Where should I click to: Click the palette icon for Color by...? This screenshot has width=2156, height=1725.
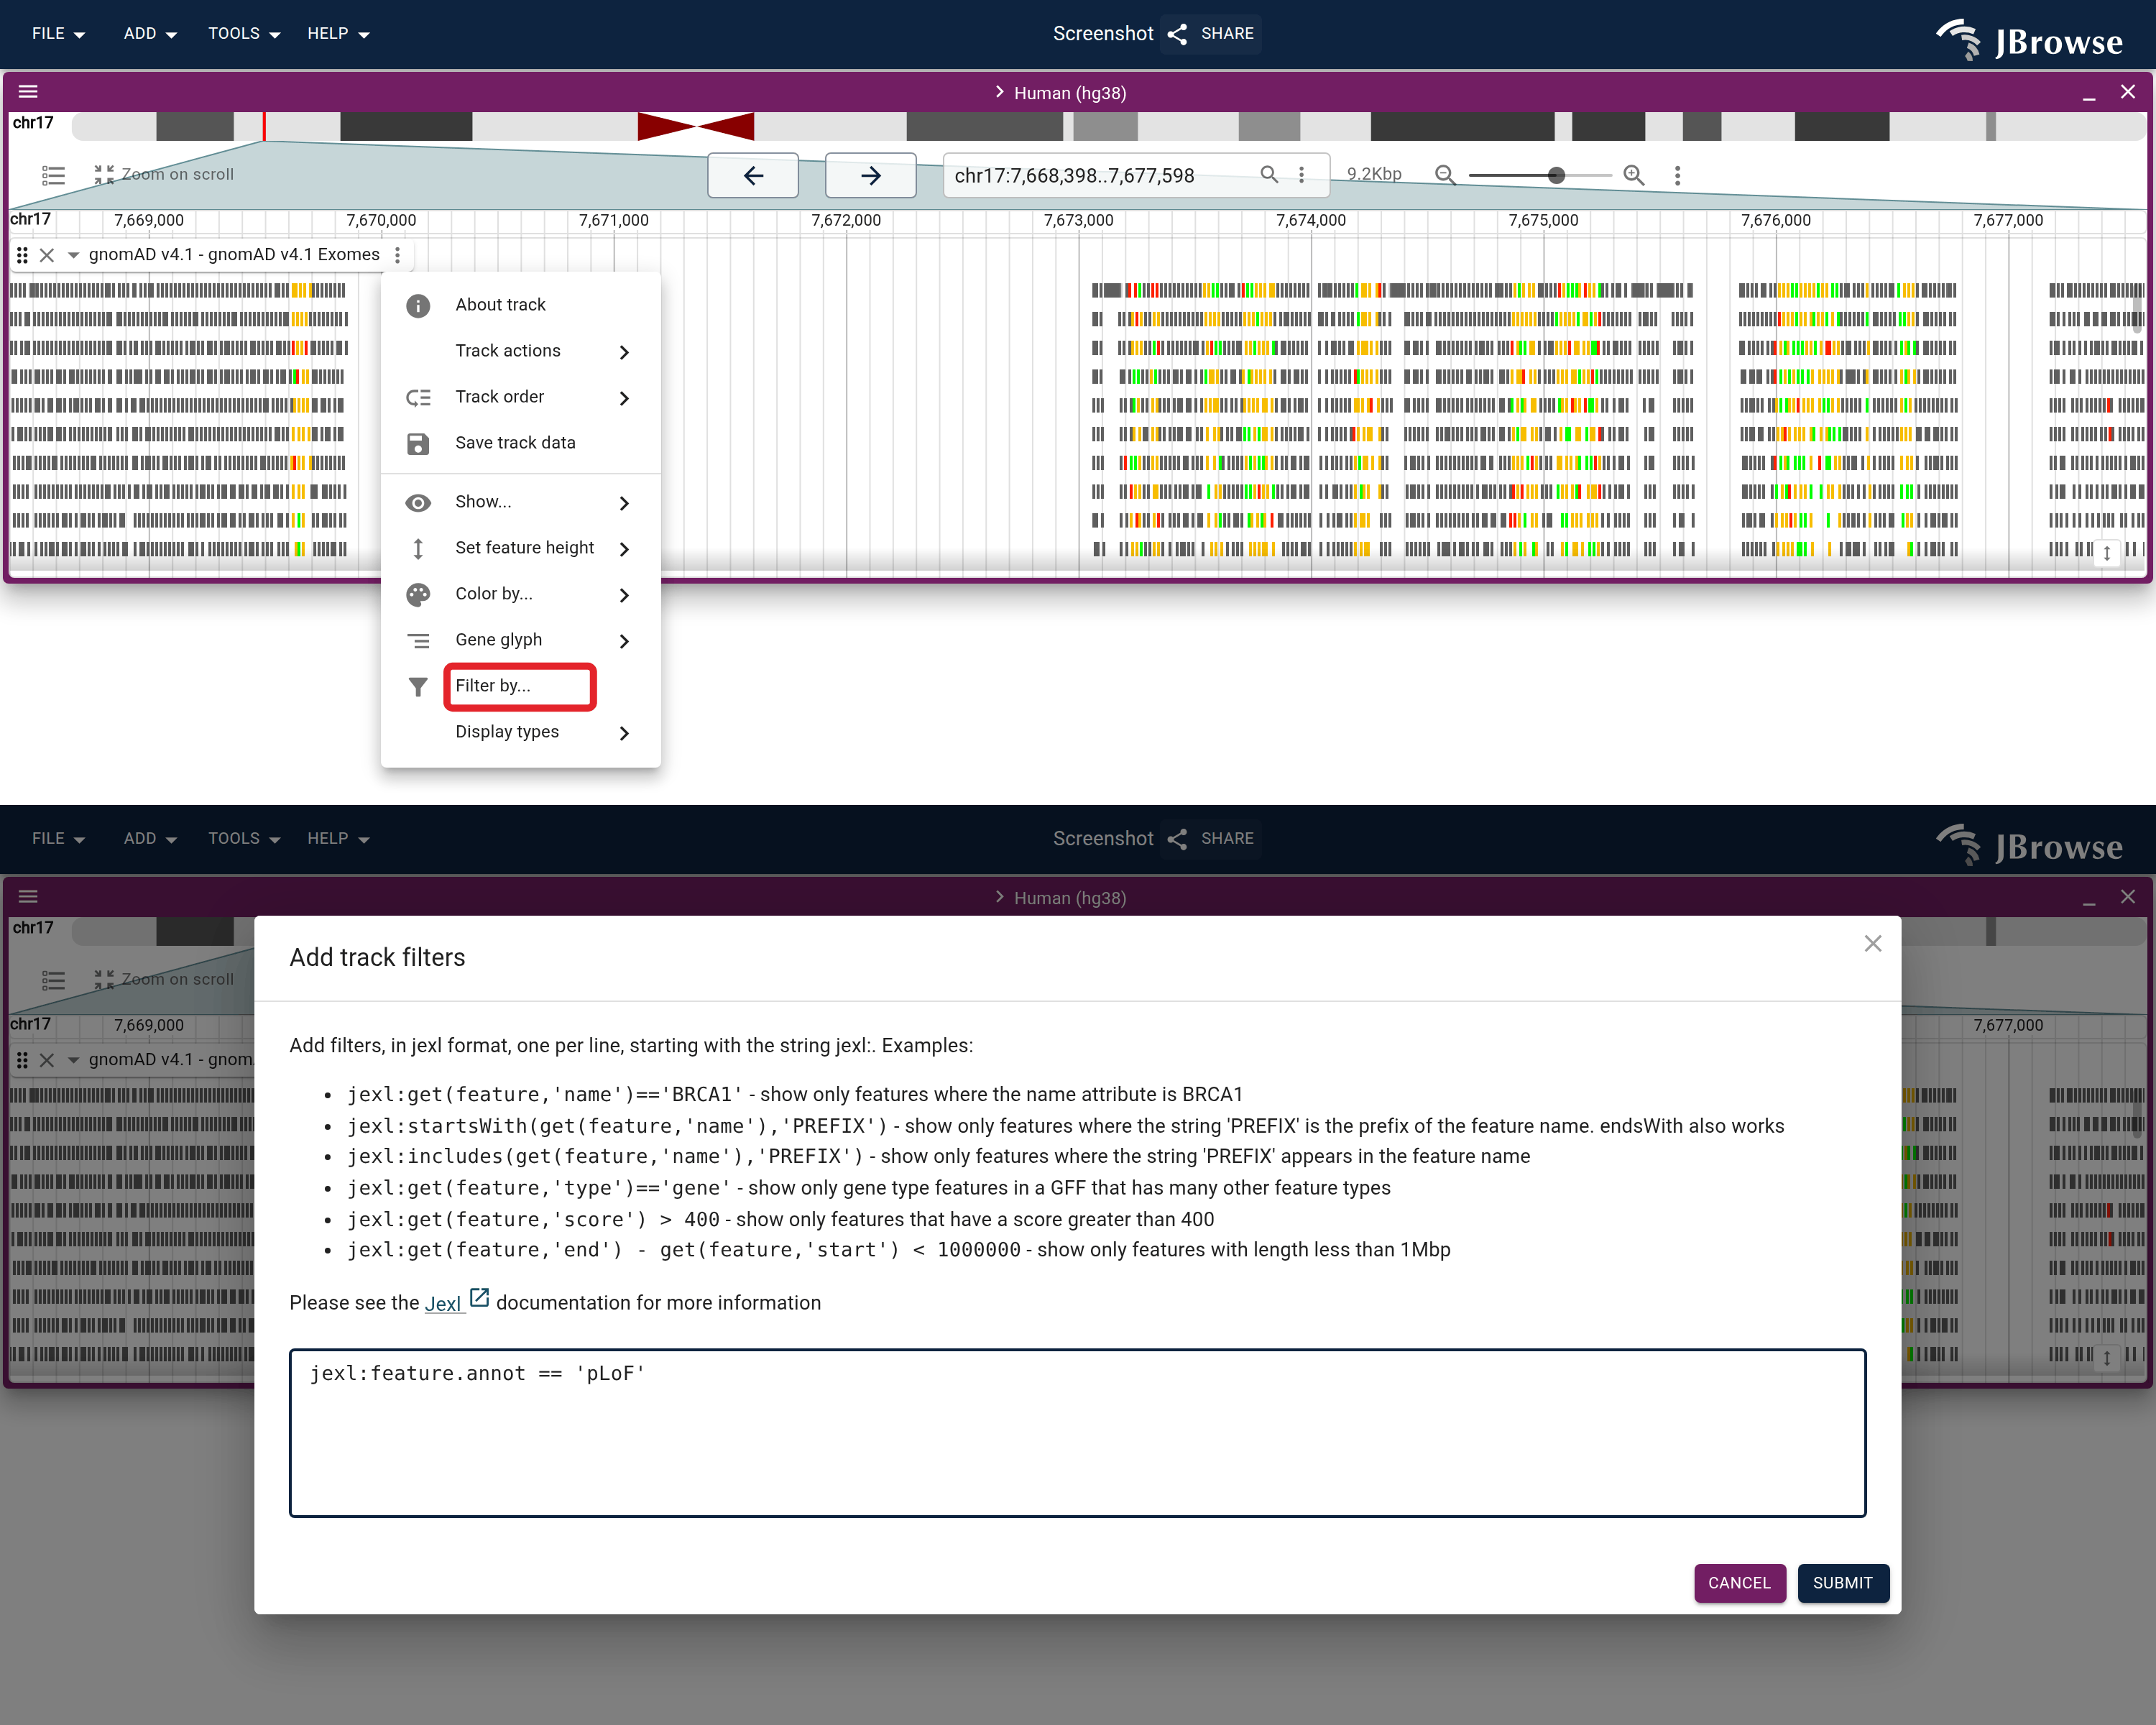coord(418,594)
